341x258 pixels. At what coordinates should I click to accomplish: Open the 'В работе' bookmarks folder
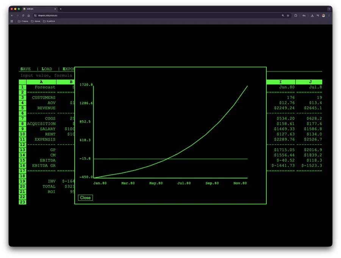pyautogui.click(x=49, y=21)
